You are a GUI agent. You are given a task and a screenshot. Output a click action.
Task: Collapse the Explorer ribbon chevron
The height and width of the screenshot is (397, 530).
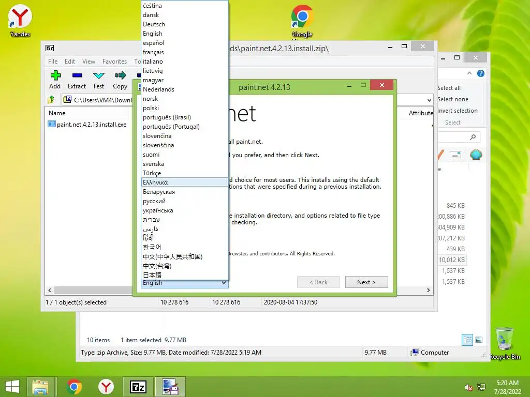coord(469,73)
